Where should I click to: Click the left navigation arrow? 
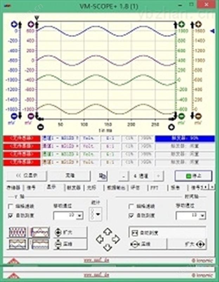pyautogui.click(x=100, y=240)
